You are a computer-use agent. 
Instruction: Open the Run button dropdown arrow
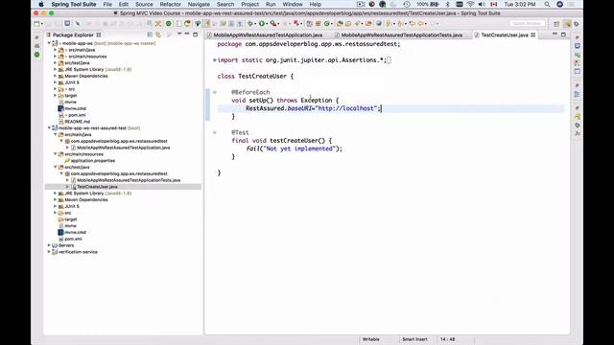[x=267, y=24]
